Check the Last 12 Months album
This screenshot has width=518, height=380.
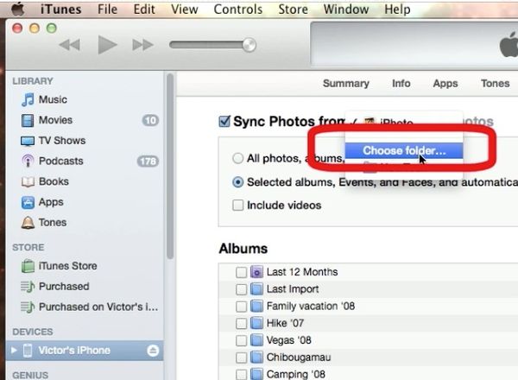241,272
